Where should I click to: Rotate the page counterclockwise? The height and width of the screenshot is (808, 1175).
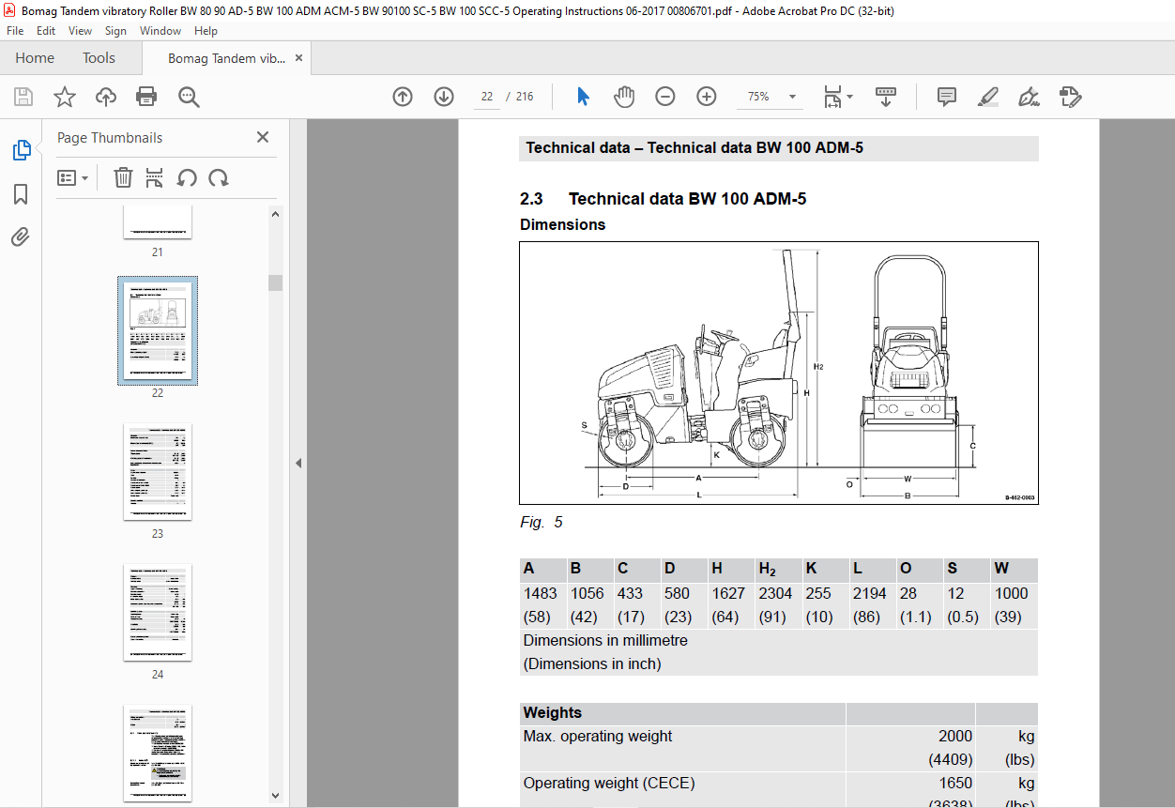pos(187,177)
